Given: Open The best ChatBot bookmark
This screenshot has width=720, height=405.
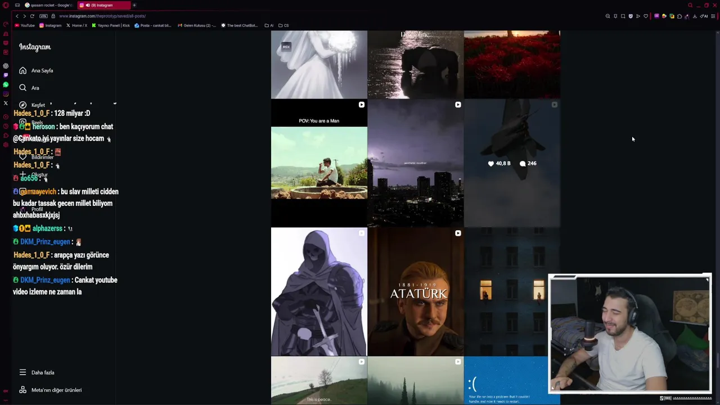Looking at the screenshot, I should pos(239,25).
